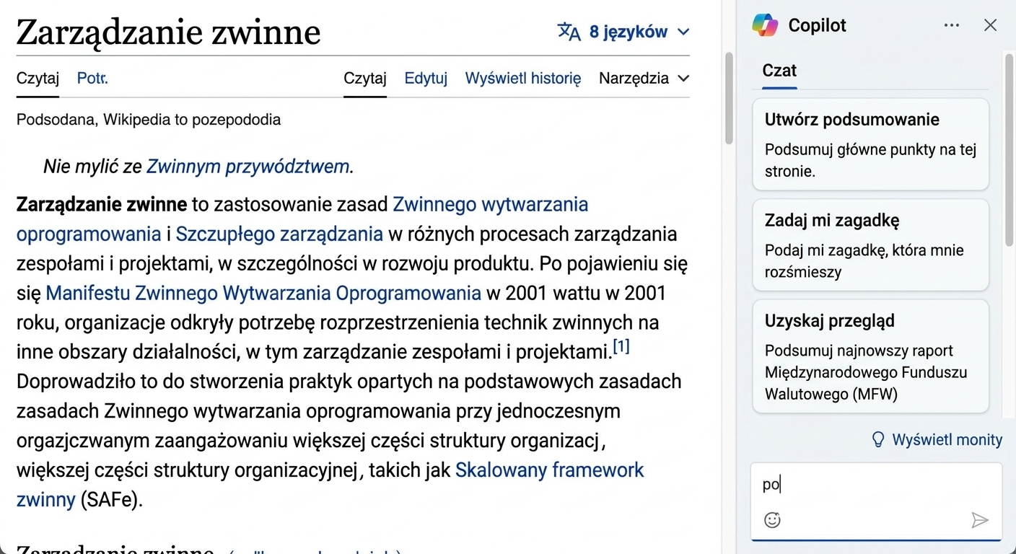Click the (SAFe). text in the paragraph
Screen dimensions: 1016x554
click(x=112, y=500)
